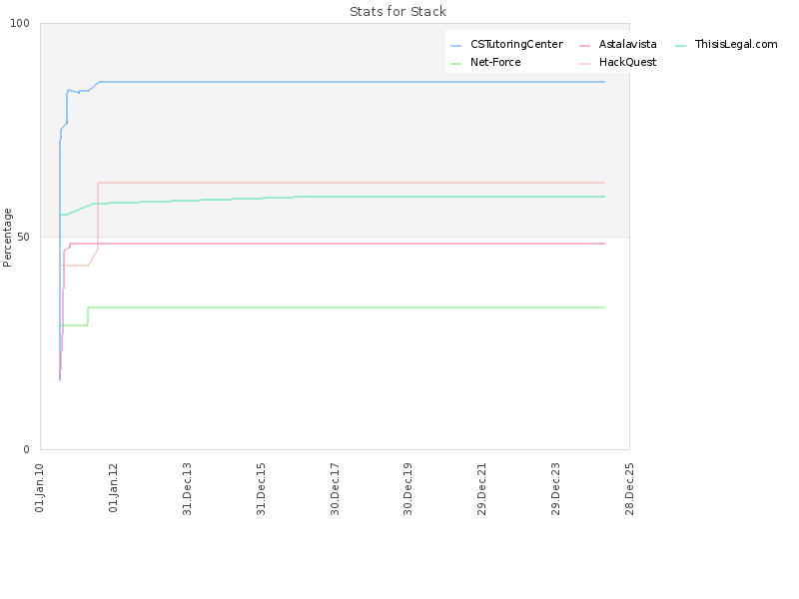Click the Net-Force legend label
This screenshot has height=599, width=799.
click(495, 62)
